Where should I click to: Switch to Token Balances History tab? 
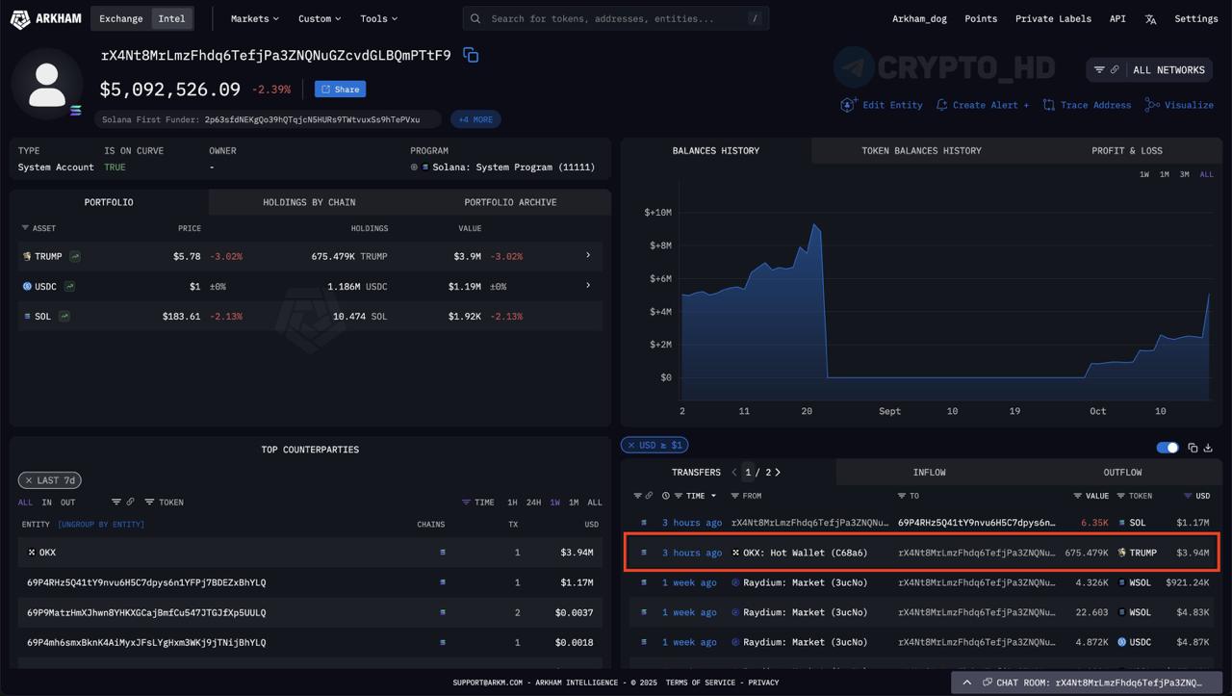[x=921, y=151]
